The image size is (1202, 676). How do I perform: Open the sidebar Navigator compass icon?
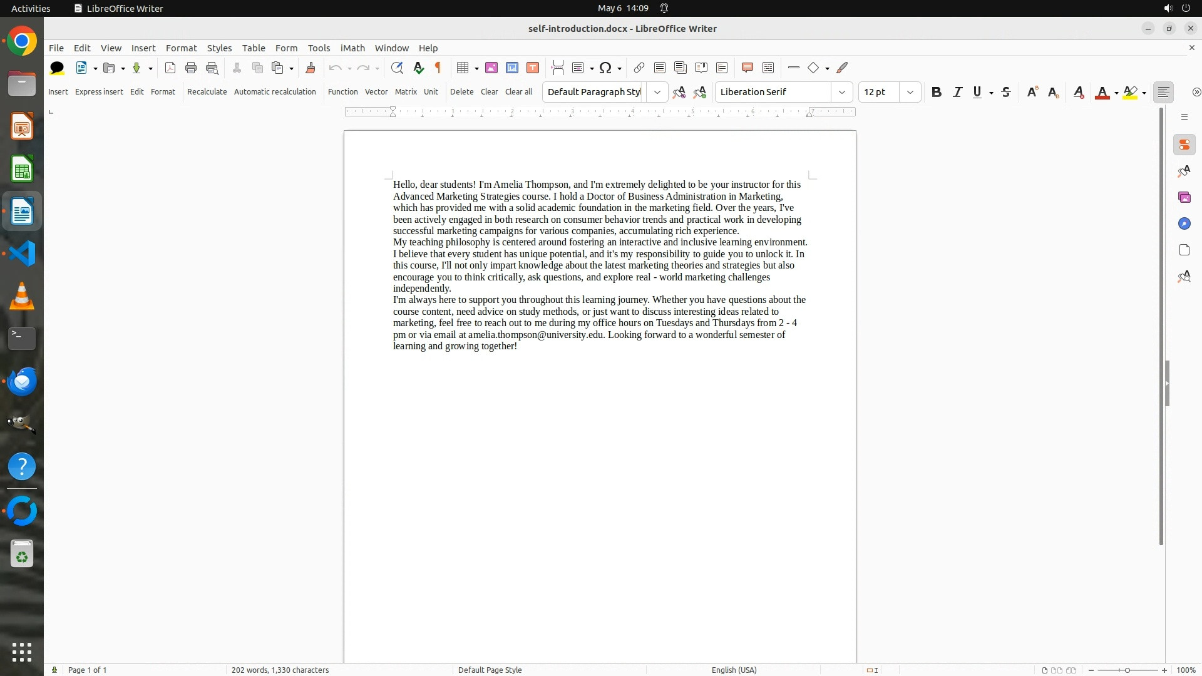[1184, 224]
